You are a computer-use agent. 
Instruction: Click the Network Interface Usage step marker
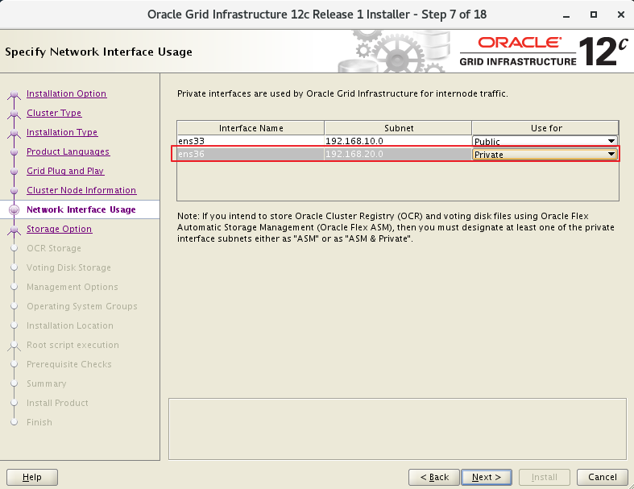click(15, 209)
